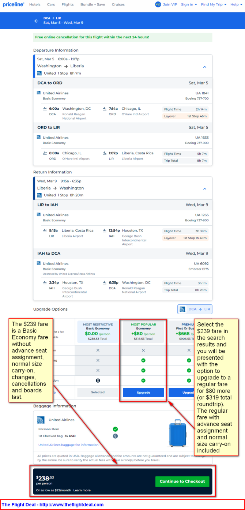
Task: Click the departing plane icon at 9:15a
Action: coord(45,230)
